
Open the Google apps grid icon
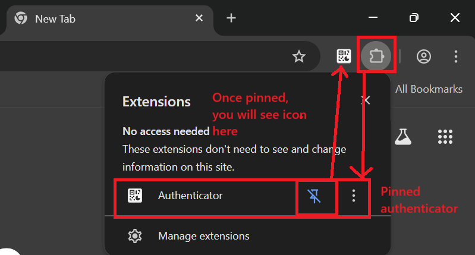445,136
